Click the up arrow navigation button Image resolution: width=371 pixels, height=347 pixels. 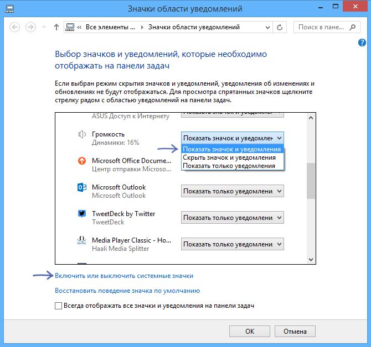[56, 27]
